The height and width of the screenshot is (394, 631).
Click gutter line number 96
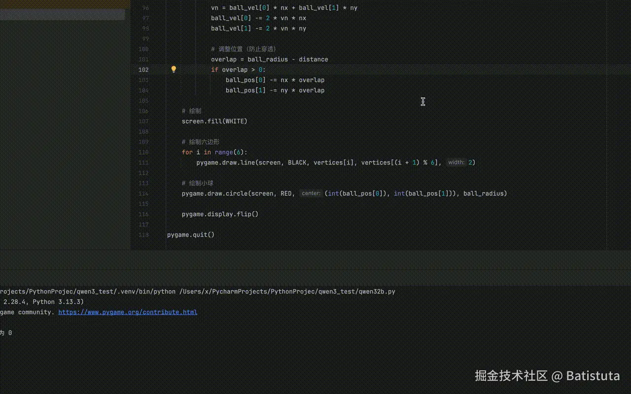tap(145, 8)
